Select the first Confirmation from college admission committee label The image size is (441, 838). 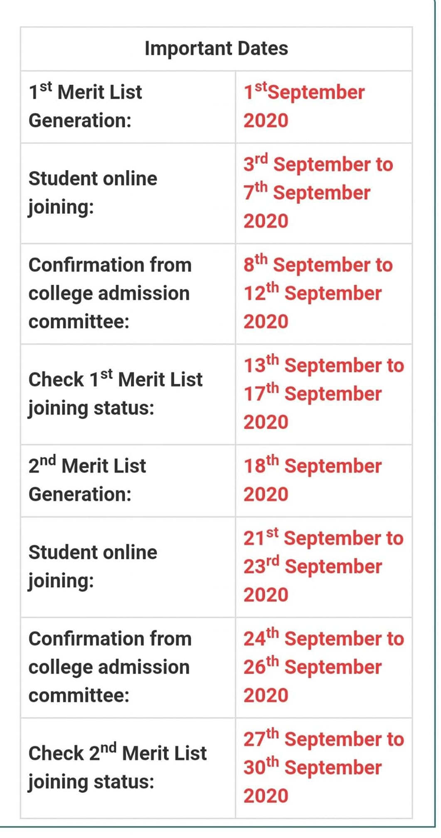click(110, 293)
